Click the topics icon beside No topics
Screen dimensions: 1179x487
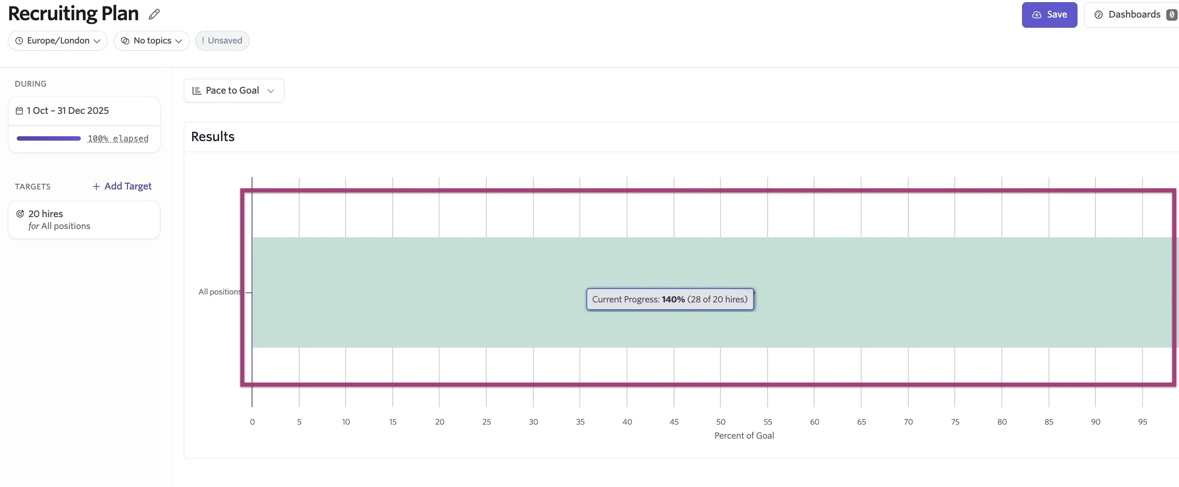tap(125, 41)
